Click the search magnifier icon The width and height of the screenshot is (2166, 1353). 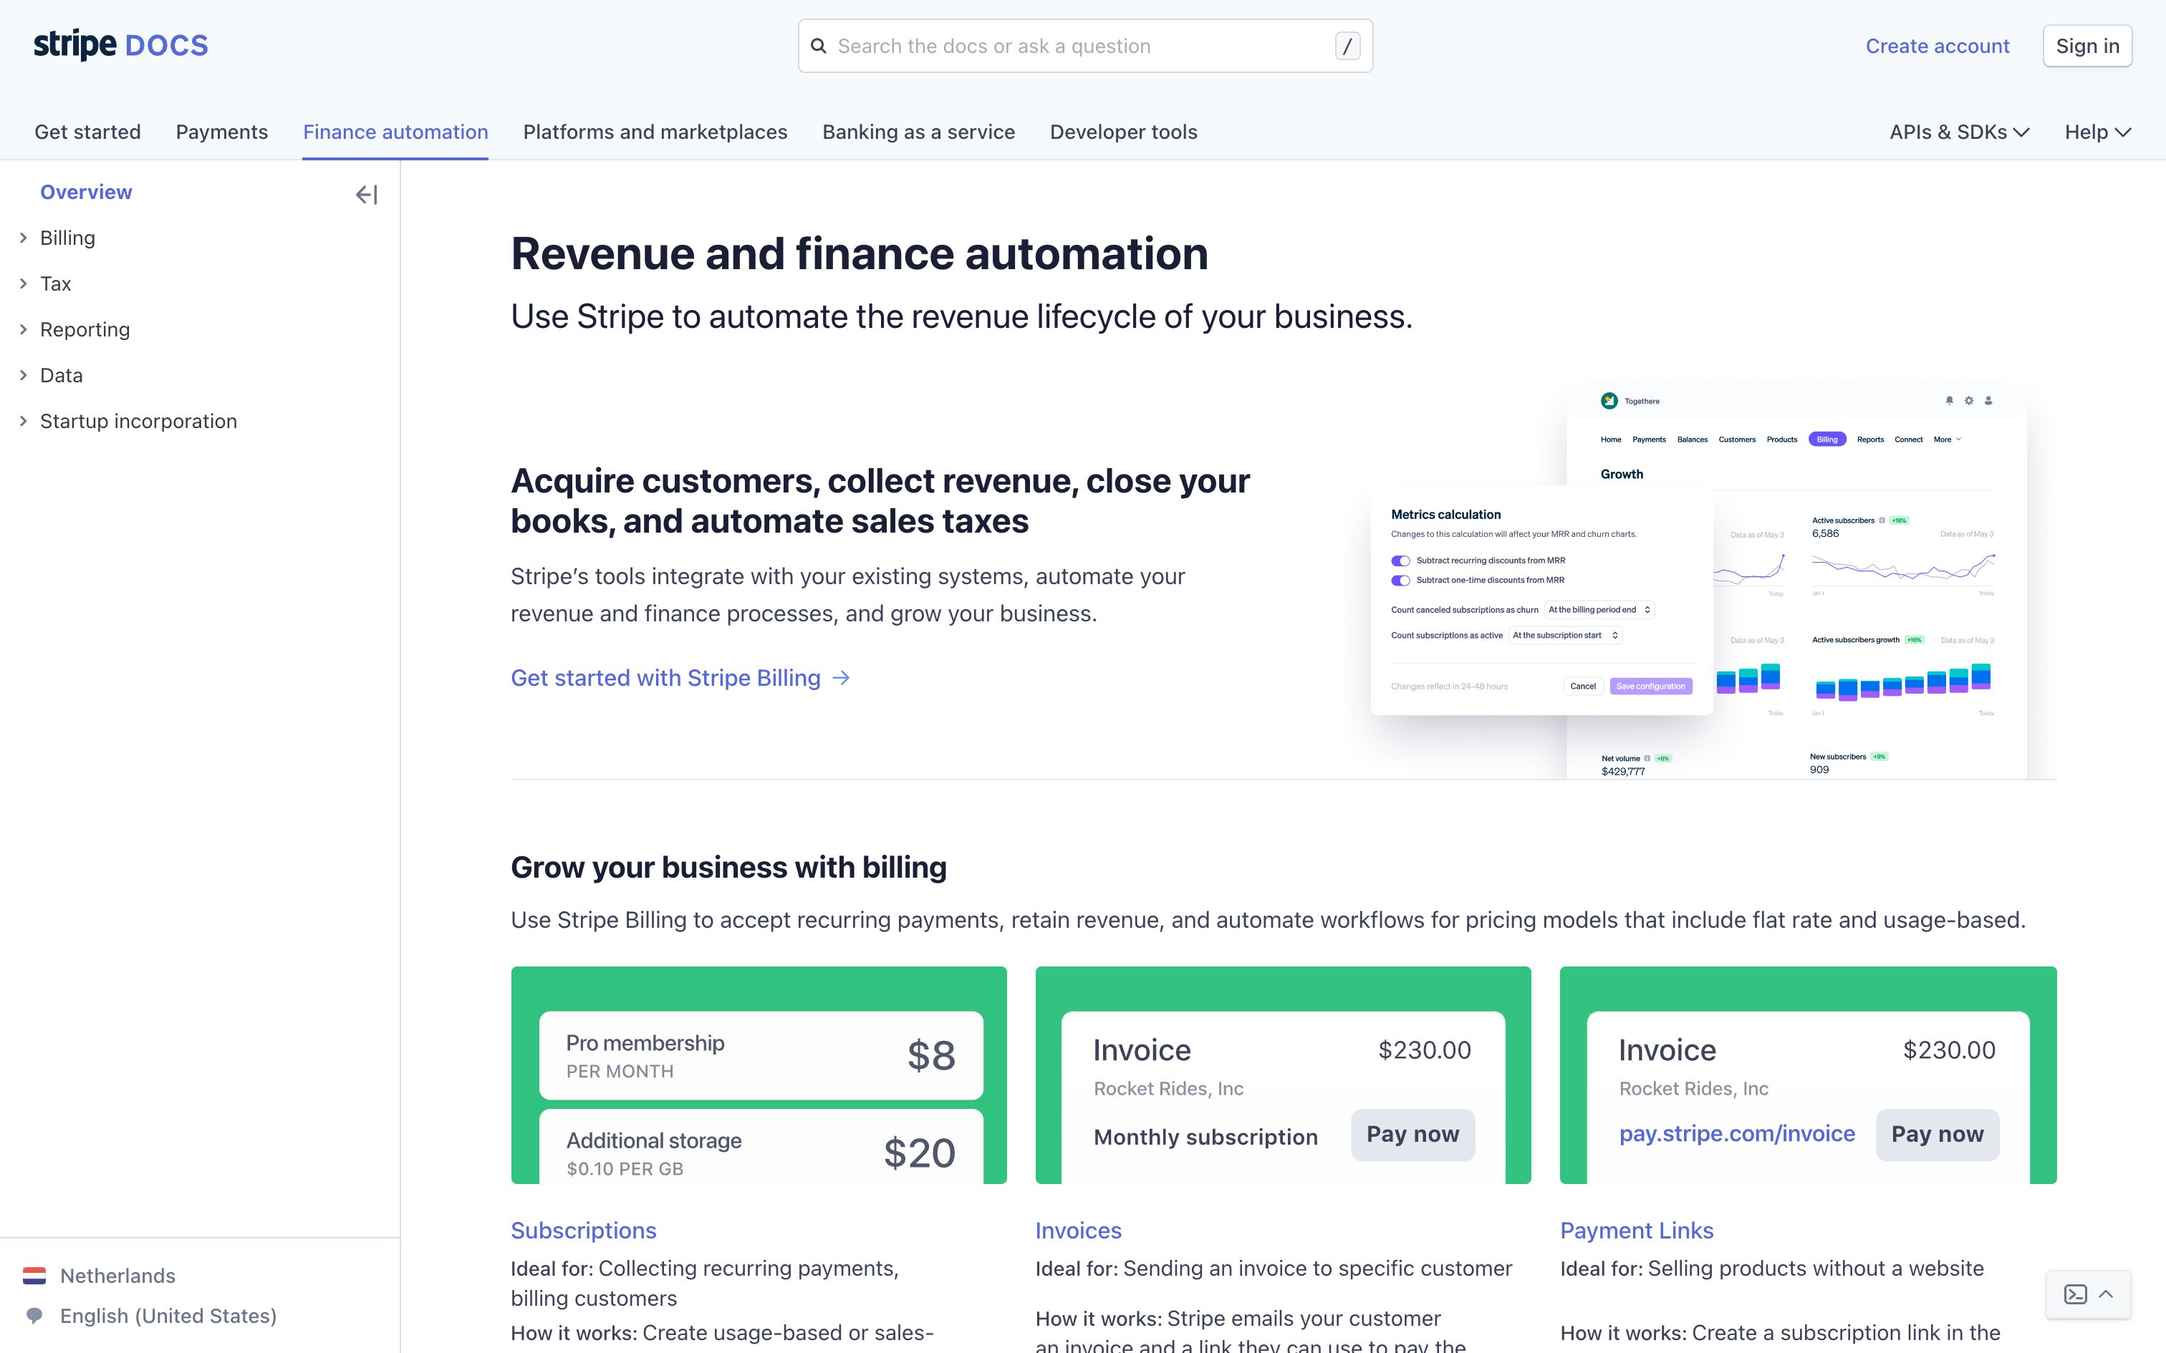pyautogui.click(x=818, y=46)
